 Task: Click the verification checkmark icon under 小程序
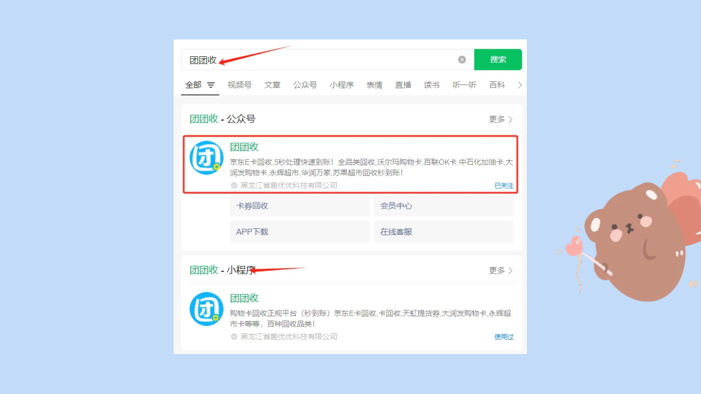pyautogui.click(x=234, y=337)
